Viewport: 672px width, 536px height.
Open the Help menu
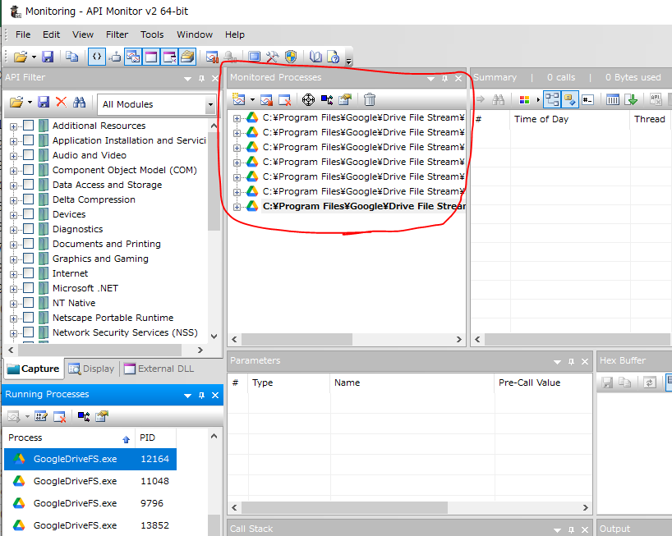(x=235, y=34)
